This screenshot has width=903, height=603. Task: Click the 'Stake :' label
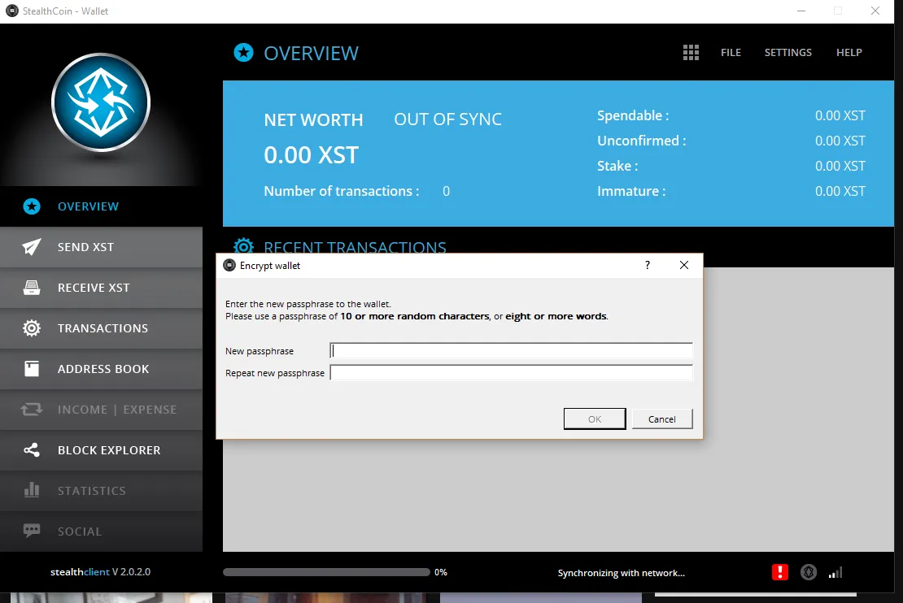point(617,167)
